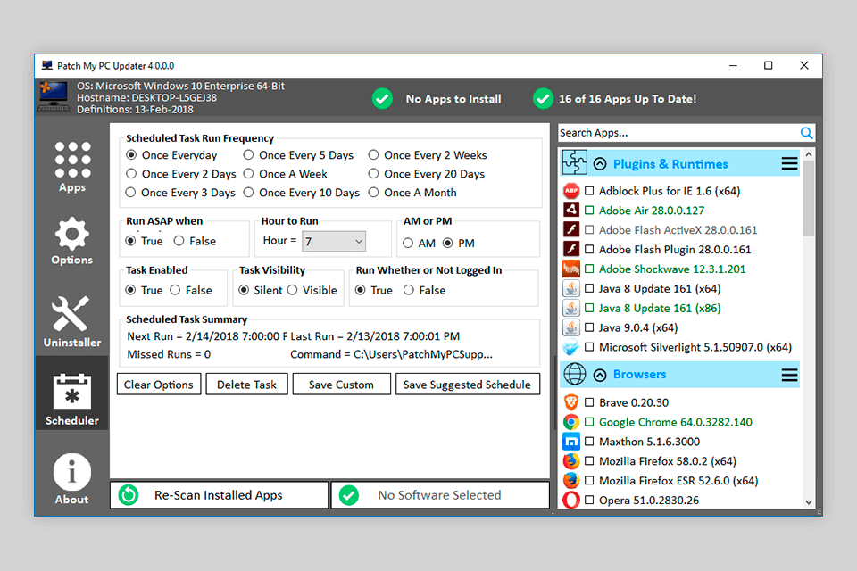This screenshot has width=857, height=571.
Task: Click the Browsers globe icon
Action: click(x=574, y=375)
